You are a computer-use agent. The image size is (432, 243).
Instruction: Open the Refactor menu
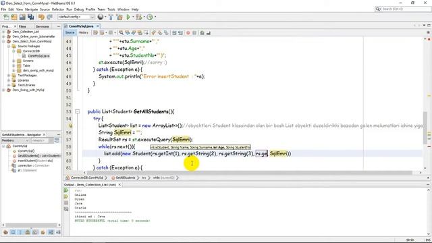58,9
